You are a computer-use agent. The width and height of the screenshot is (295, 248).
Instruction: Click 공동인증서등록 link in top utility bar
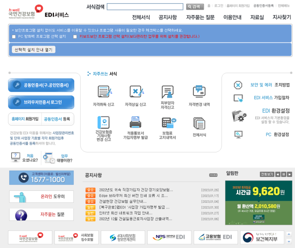tap(263, 6)
